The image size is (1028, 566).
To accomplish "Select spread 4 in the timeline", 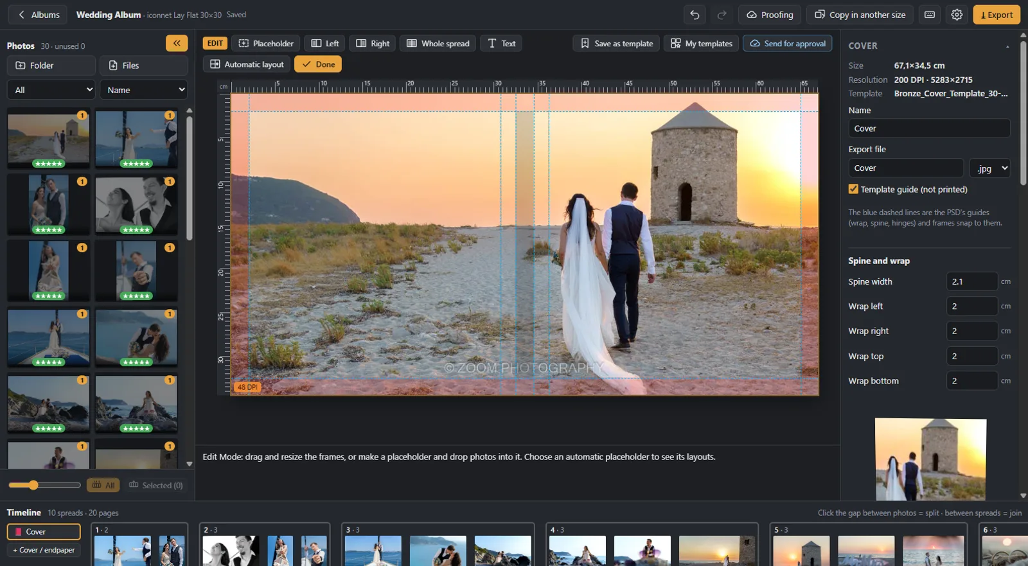I will (x=652, y=545).
